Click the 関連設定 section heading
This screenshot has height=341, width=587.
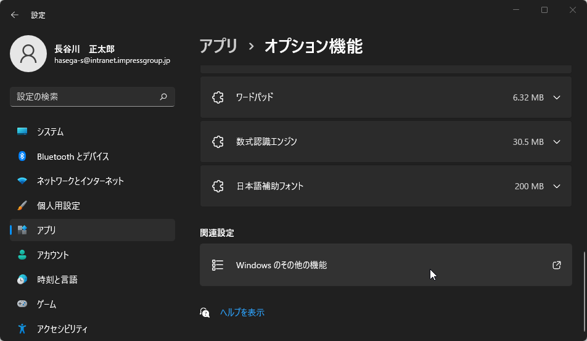click(x=217, y=233)
